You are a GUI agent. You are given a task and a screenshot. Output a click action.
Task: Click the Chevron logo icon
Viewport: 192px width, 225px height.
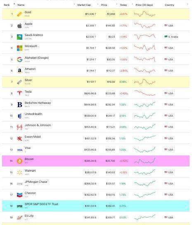[20, 195]
